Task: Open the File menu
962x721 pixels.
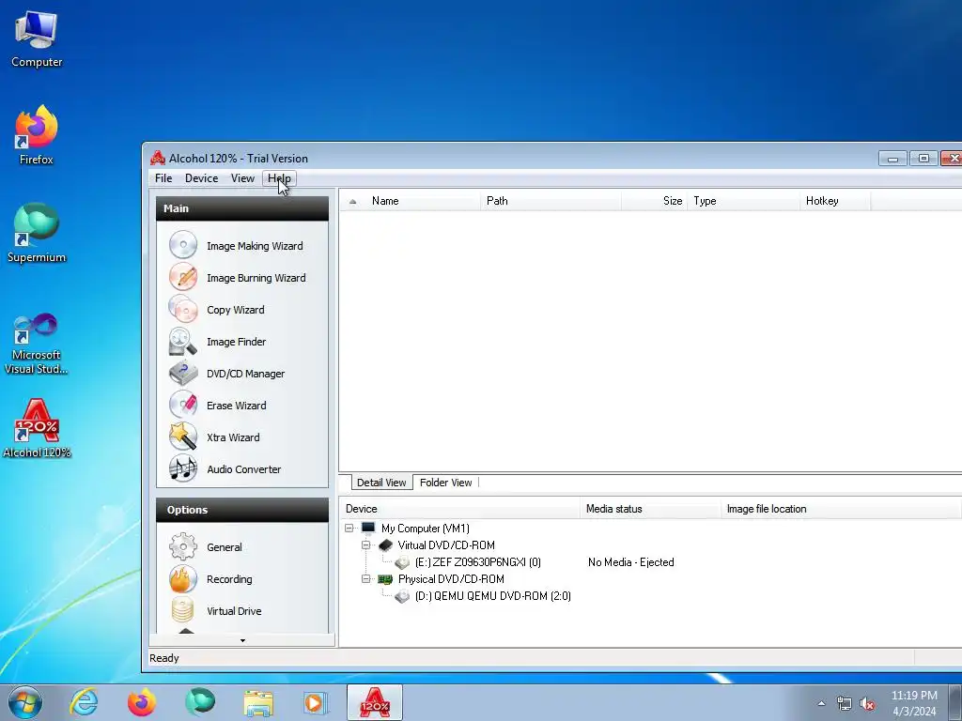Action: pyautogui.click(x=163, y=178)
